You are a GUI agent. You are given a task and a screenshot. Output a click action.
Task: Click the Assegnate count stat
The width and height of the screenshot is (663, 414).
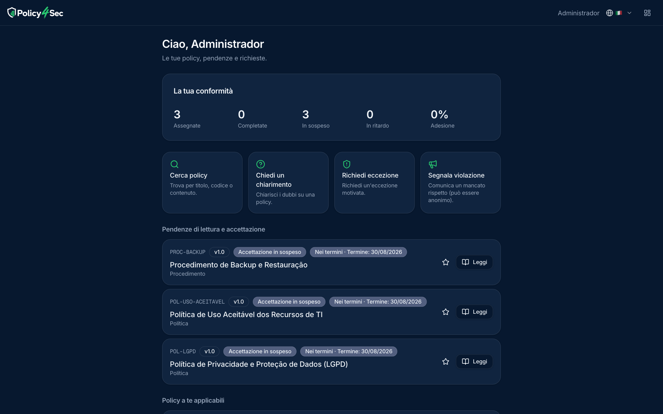point(187,119)
